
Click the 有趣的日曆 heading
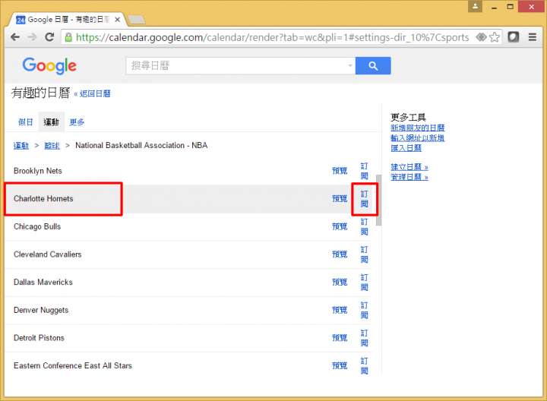(41, 93)
